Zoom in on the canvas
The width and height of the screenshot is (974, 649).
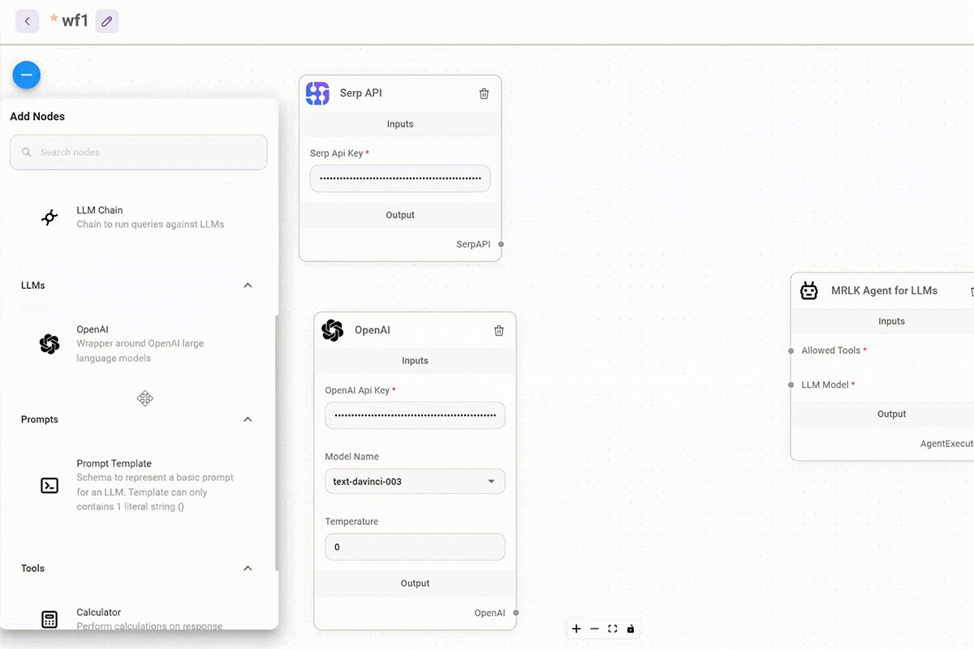[x=576, y=629]
